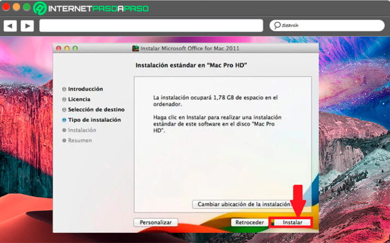Click the window title Instalar Microsoft Office for Mac 2011
390x243 pixels.
pyautogui.click(x=189, y=49)
